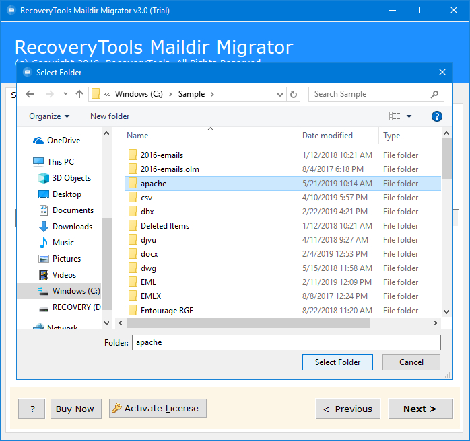Click the djvu folder icon

click(x=133, y=240)
